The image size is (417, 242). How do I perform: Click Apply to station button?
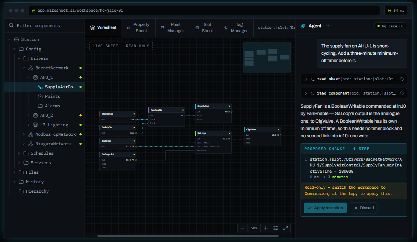(325, 208)
